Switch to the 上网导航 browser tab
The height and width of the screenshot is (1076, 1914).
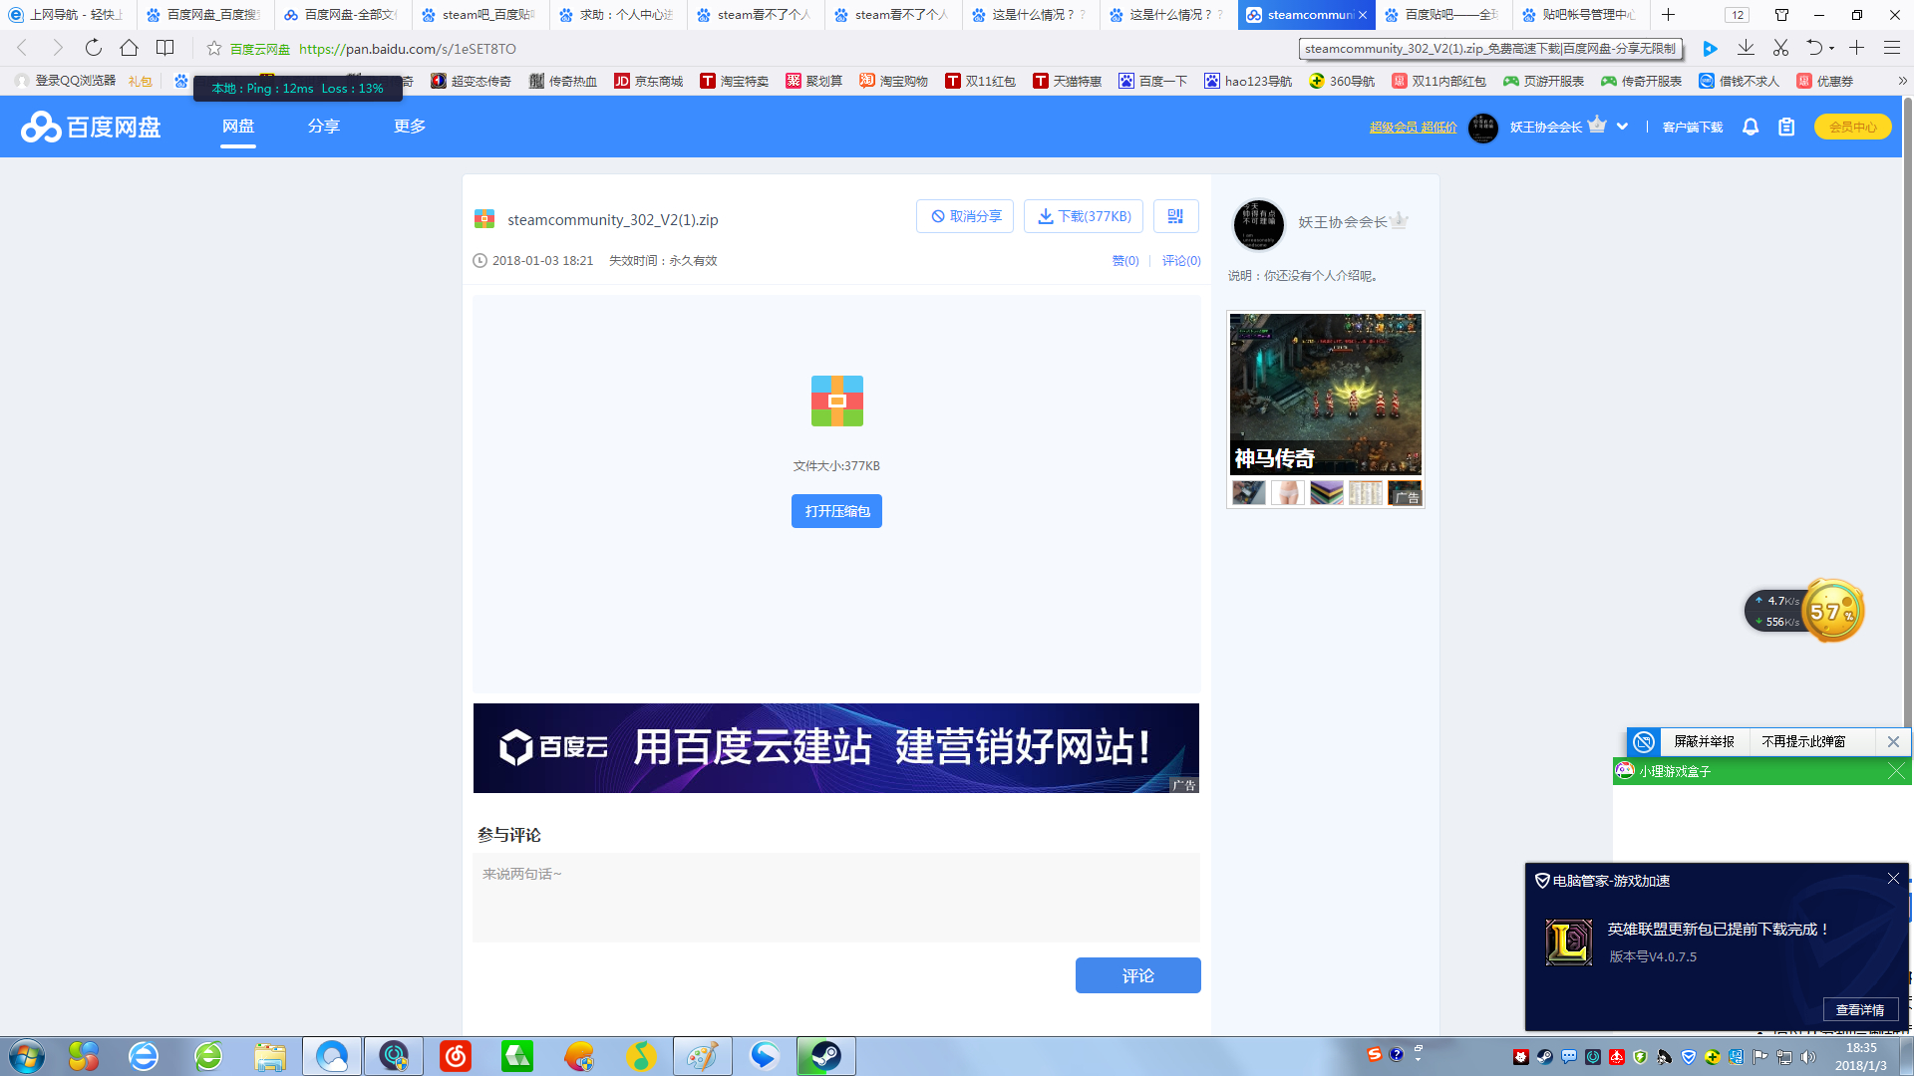click(66, 15)
